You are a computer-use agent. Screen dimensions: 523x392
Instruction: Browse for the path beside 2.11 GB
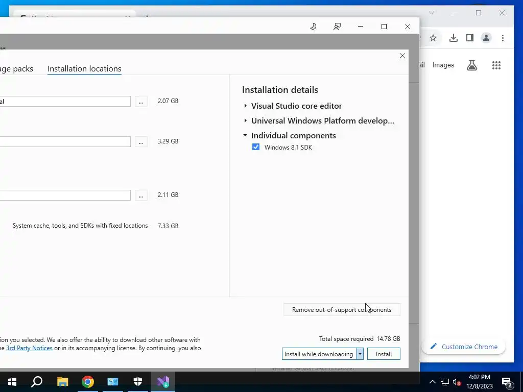click(141, 195)
